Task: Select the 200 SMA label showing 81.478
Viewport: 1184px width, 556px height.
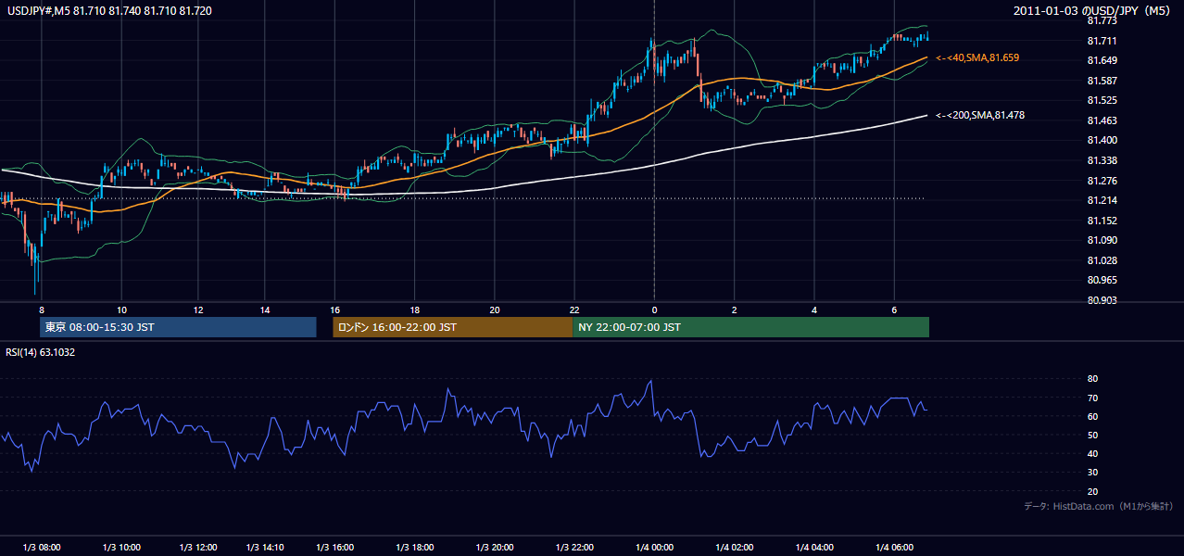Action: pyautogui.click(x=980, y=115)
